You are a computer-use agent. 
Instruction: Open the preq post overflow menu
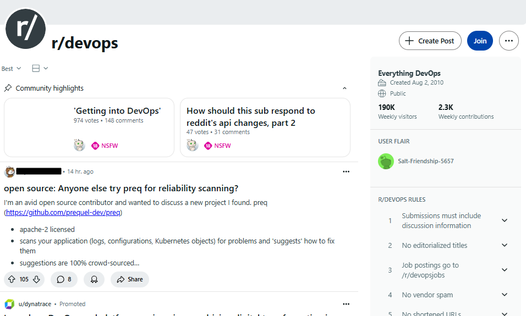pyautogui.click(x=346, y=171)
